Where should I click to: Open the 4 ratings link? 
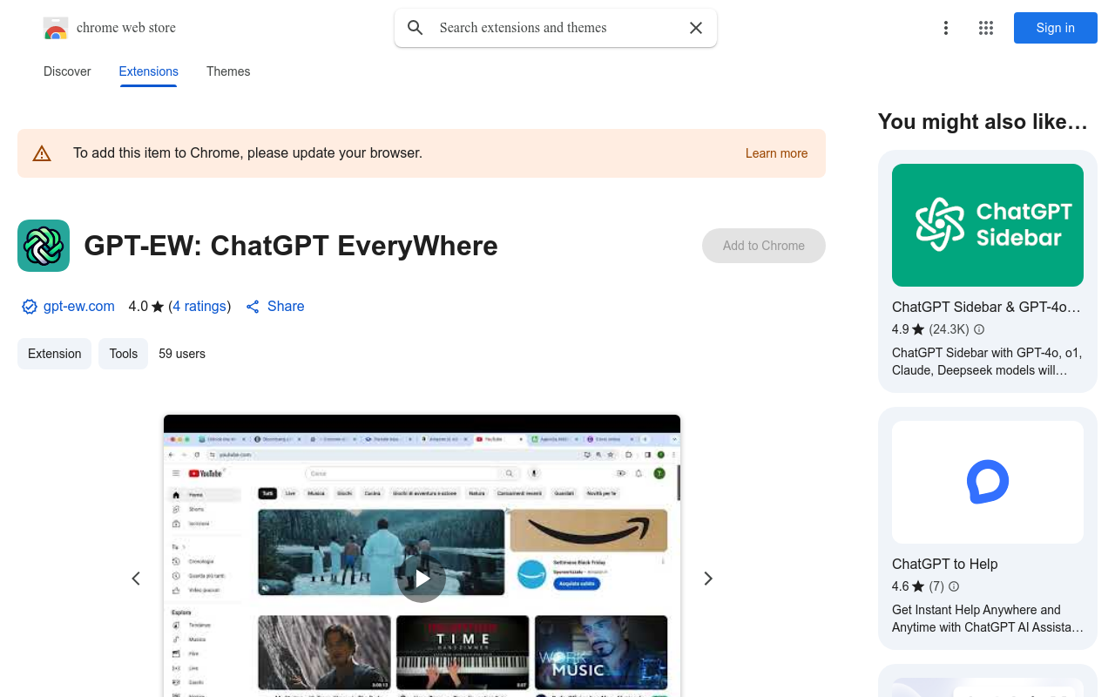pos(199,307)
